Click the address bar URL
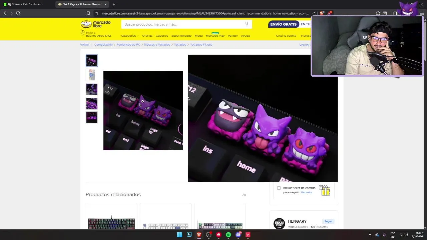Viewport: 427px width, 240px height. click(x=205, y=13)
